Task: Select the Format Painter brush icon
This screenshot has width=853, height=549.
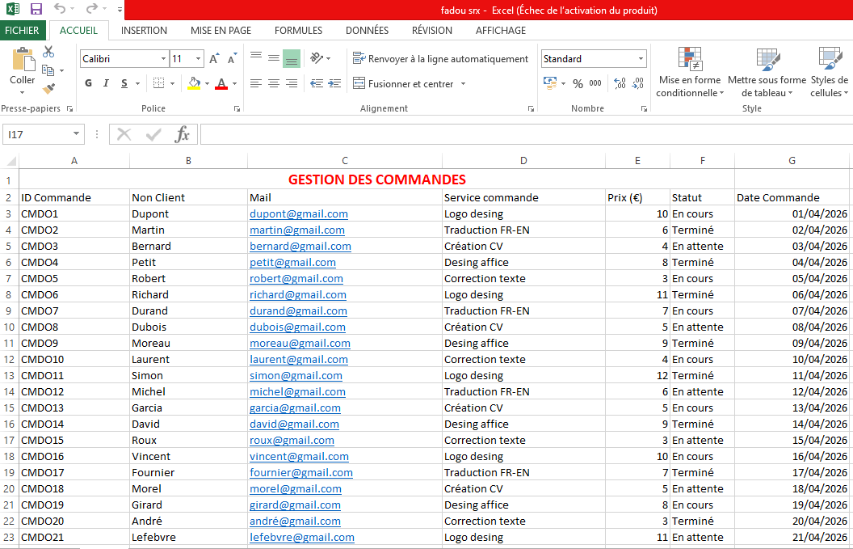Action: pos(48,88)
